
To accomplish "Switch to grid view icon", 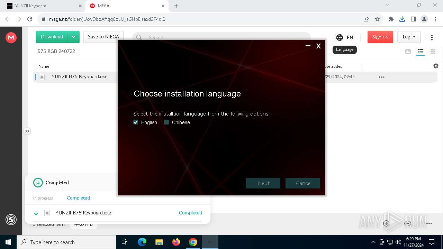I will [x=433, y=52].
